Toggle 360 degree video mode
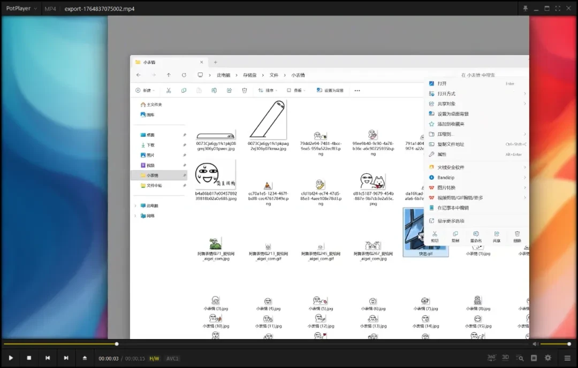This screenshot has height=368, width=578. point(491,357)
